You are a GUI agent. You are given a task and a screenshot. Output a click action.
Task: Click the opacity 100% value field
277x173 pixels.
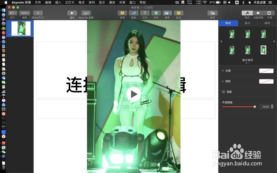[x=265, y=107]
